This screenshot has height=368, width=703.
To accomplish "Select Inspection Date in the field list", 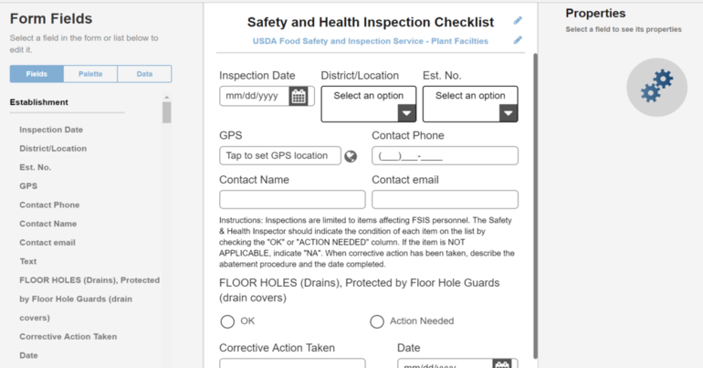I will (x=51, y=130).
